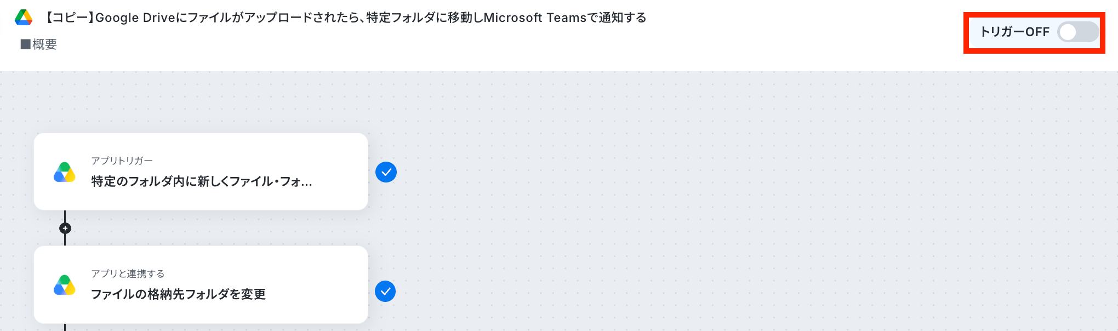Click the blue checkmark beside the アプリと連携する step
1118x331 pixels.
click(x=385, y=291)
